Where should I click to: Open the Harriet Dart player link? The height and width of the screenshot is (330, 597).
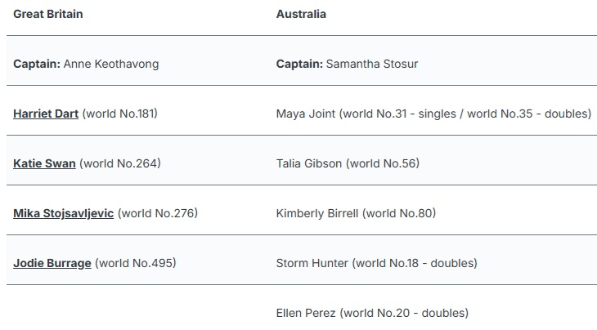(46, 114)
